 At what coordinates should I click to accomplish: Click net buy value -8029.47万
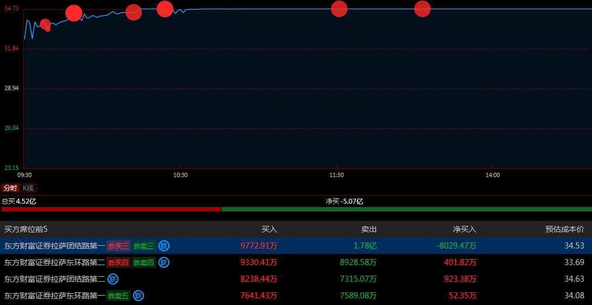pos(456,246)
